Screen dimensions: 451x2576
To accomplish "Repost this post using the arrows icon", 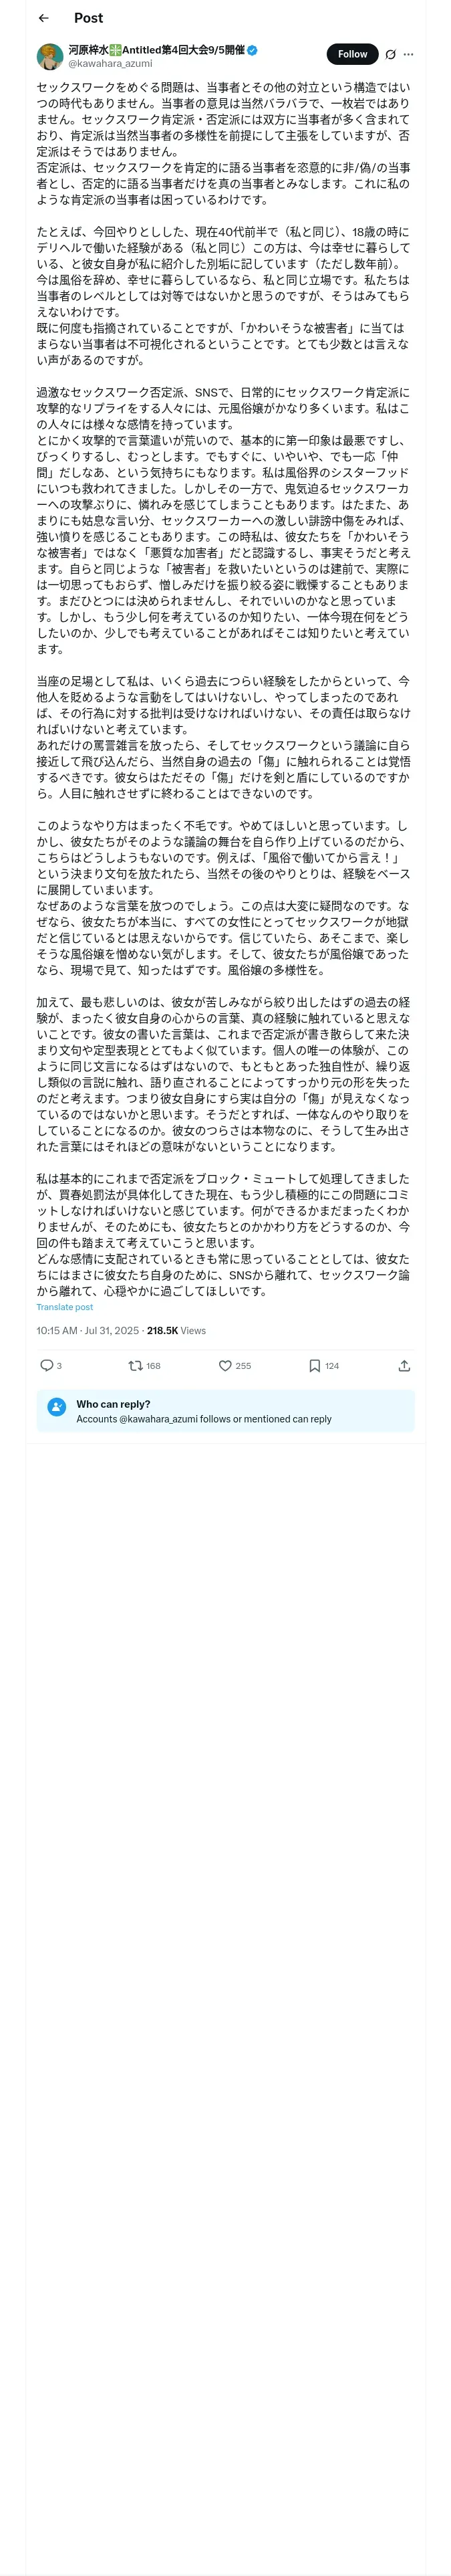I will (x=135, y=1365).
